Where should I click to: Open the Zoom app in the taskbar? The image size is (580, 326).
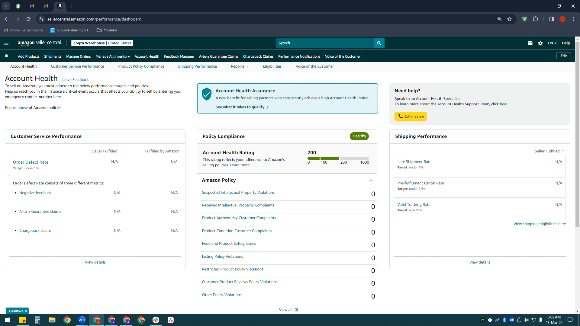82,320
